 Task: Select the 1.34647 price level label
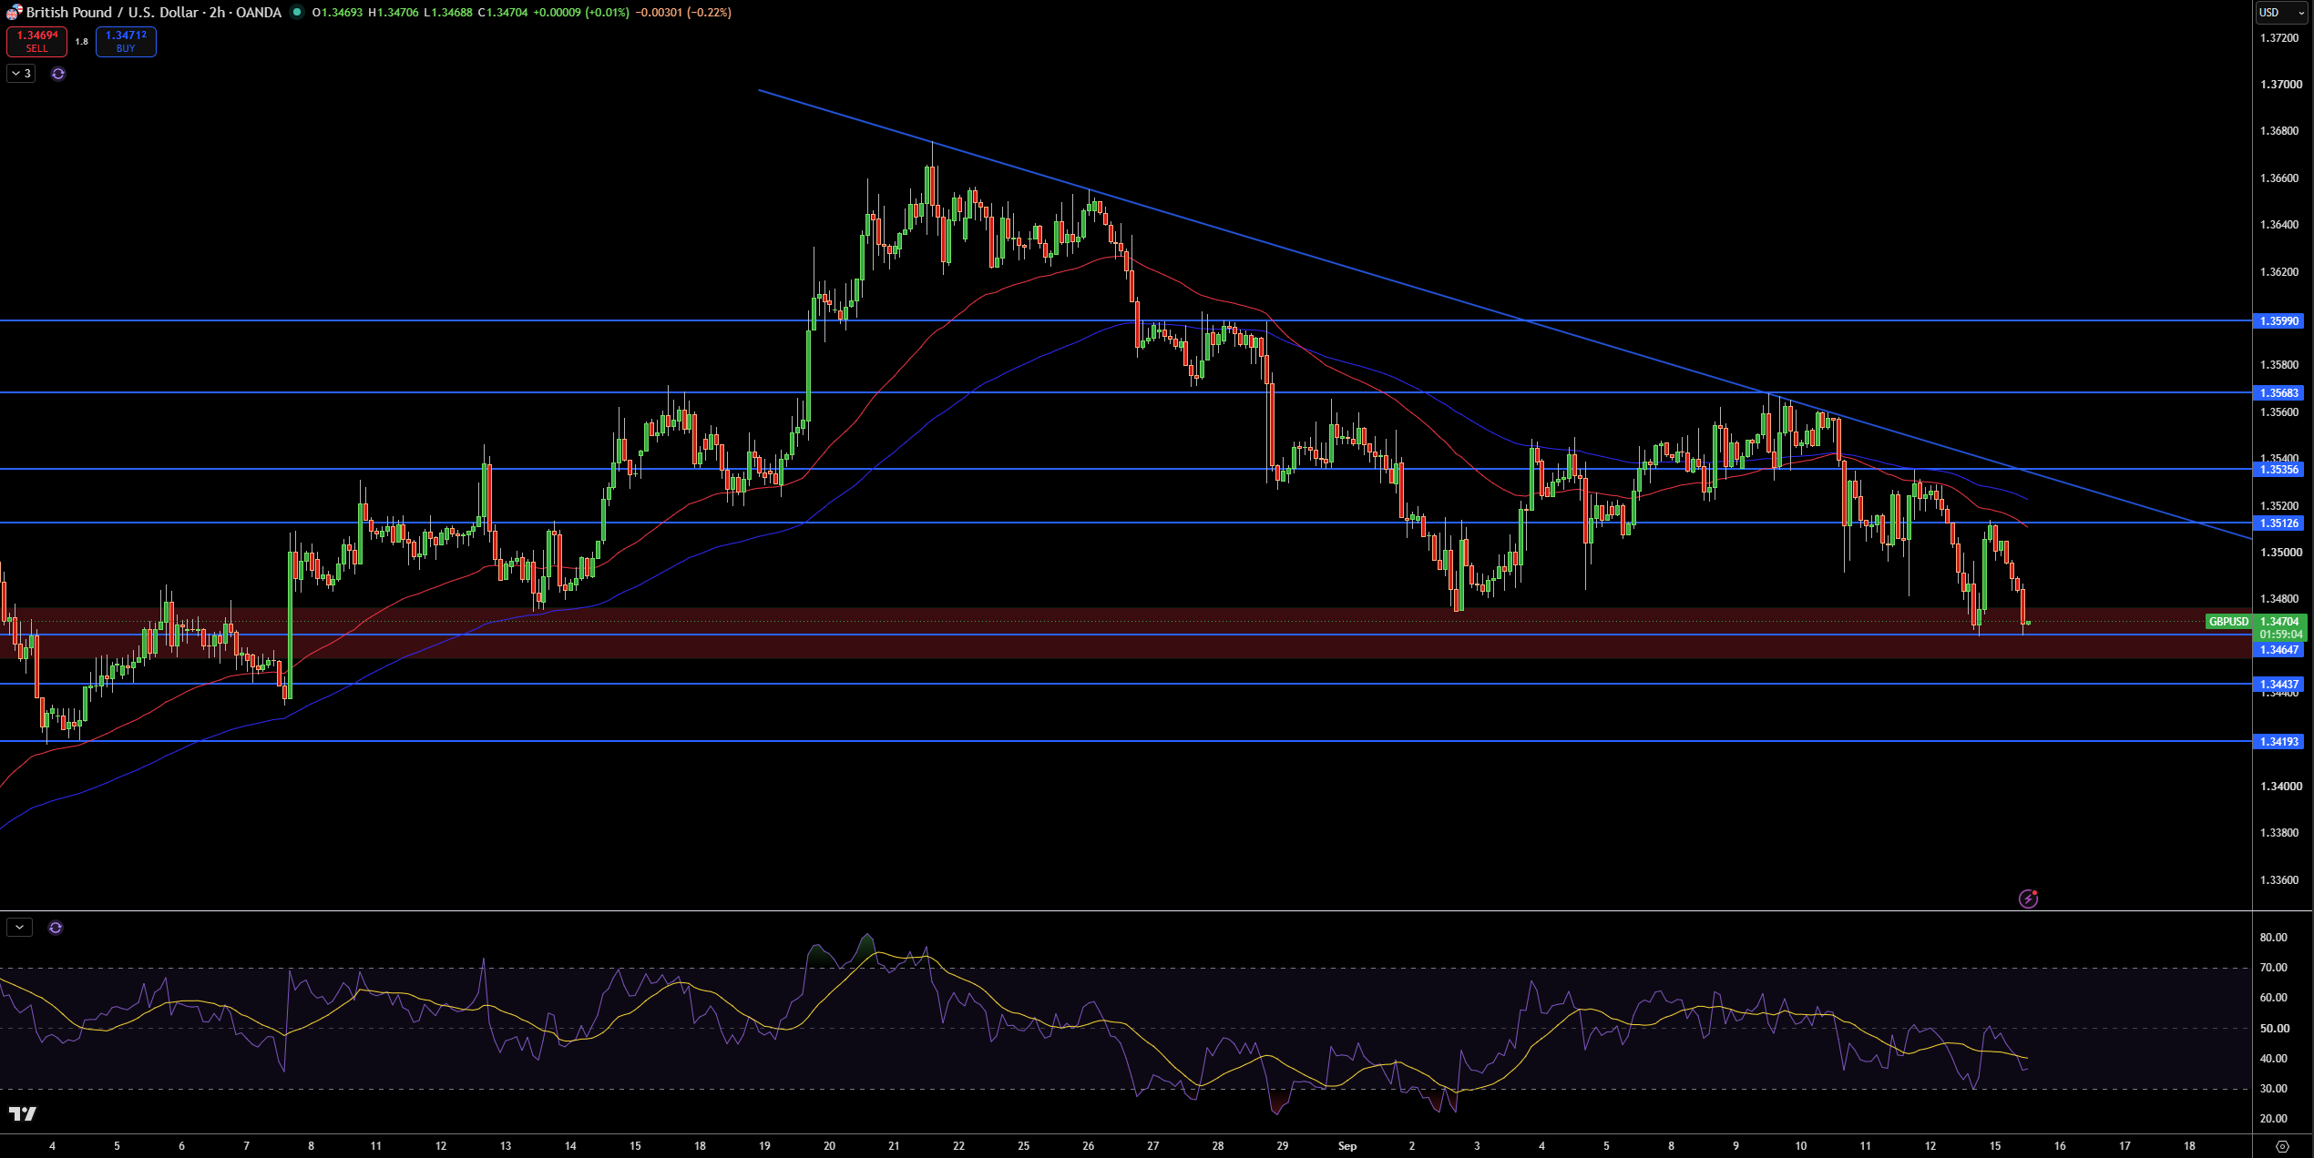click(2279, 650)
